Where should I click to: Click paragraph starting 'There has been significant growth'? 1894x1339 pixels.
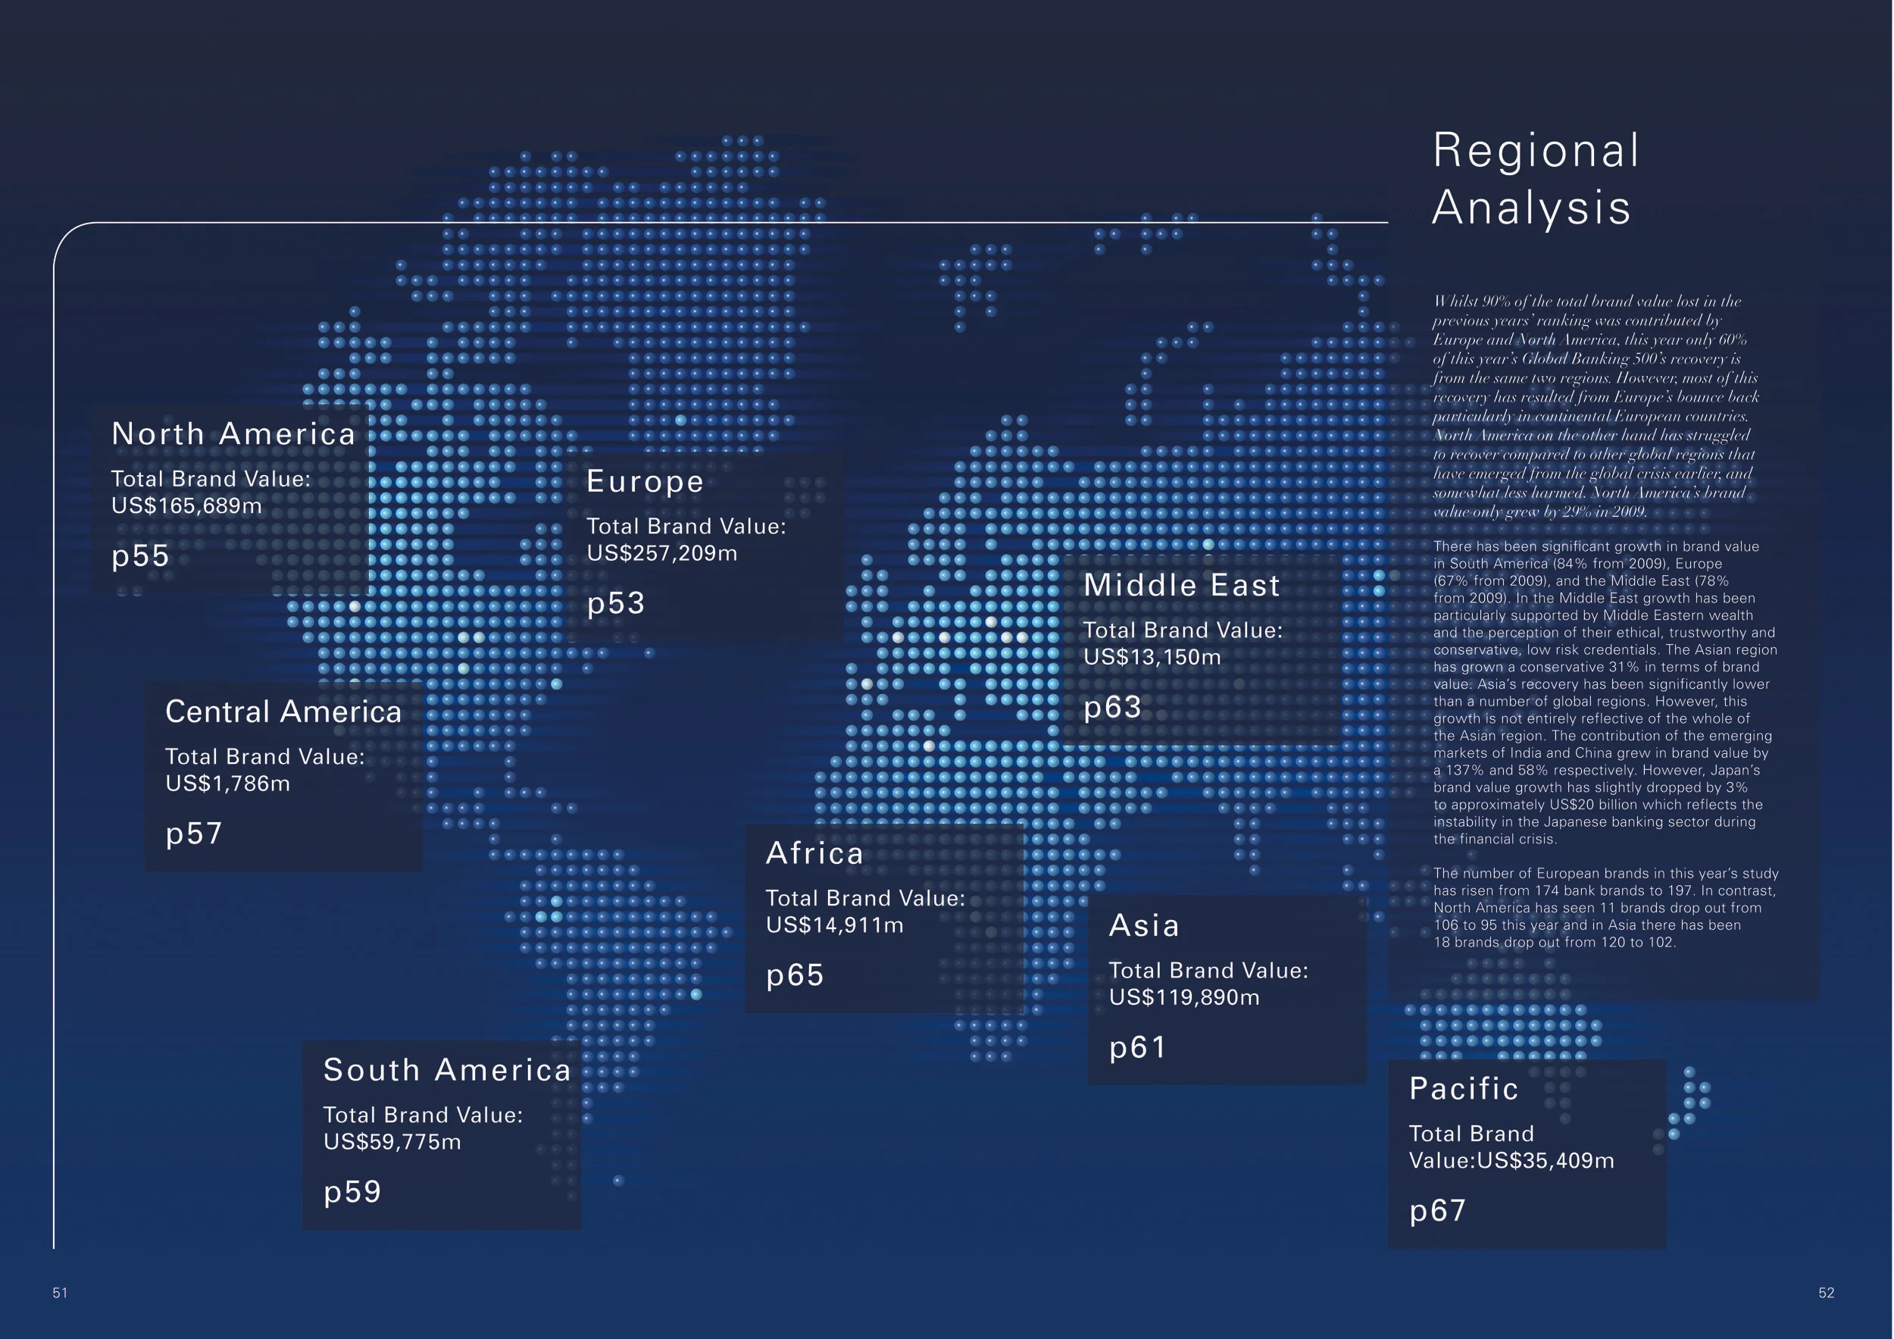pyautogui.click(x=1605, y=693)
